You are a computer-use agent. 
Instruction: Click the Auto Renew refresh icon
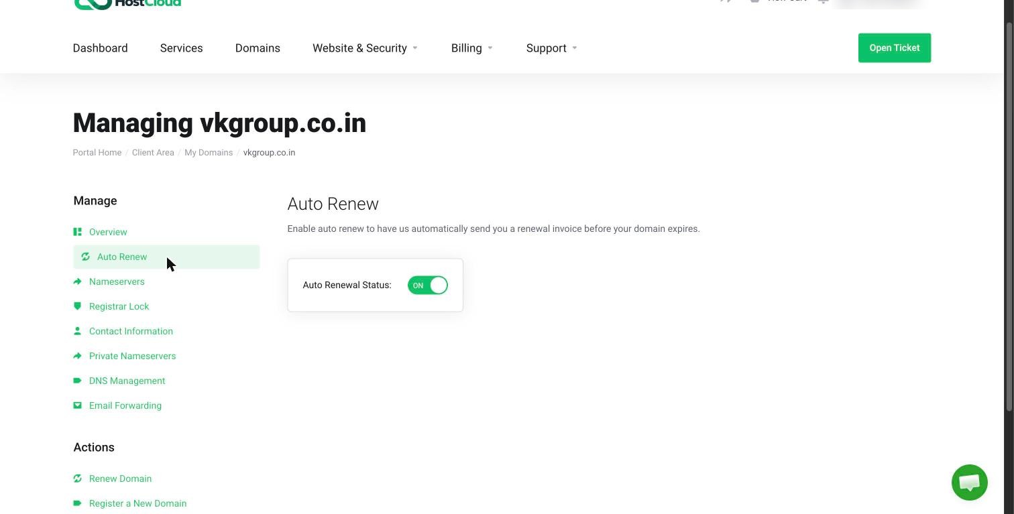(x=85, y=257)
